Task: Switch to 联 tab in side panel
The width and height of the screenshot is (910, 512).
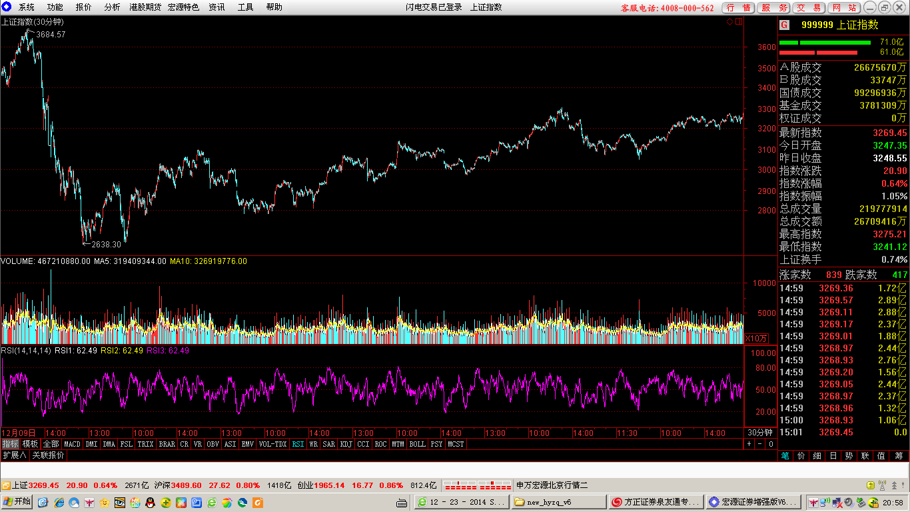Action: (x=865, y=456)
